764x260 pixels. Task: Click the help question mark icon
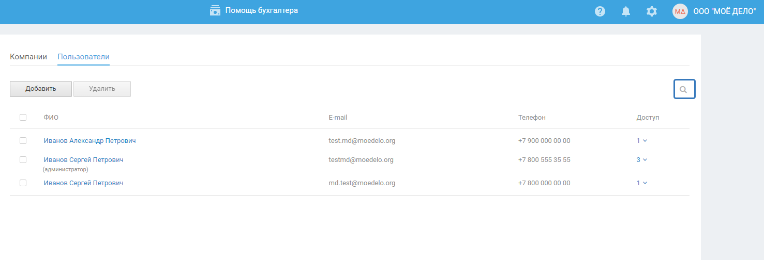(x=600, y=11)
